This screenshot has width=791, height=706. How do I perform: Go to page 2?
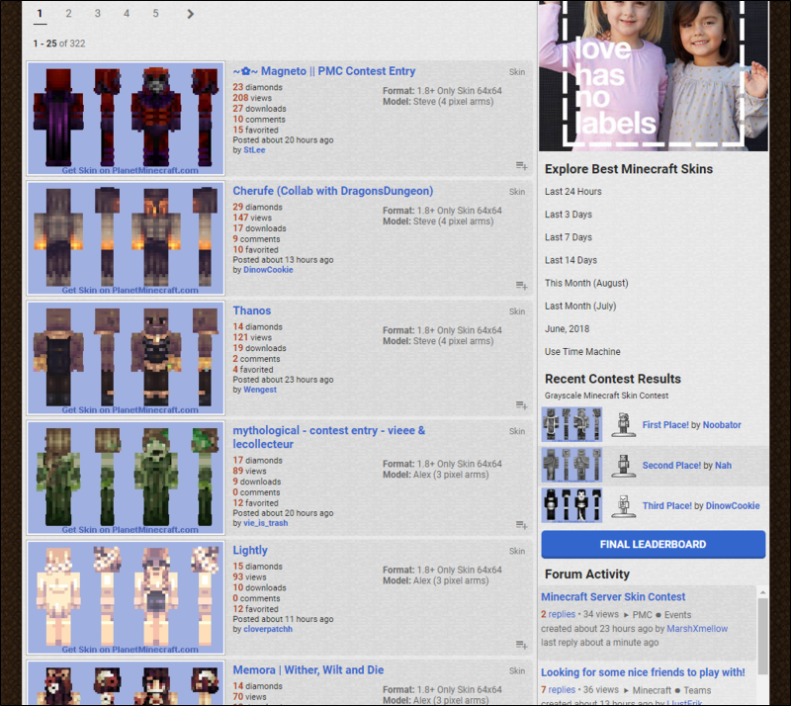[68, 14]
